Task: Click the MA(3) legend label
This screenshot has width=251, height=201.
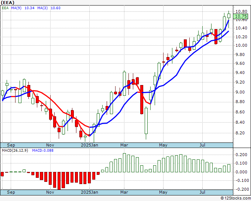Action: point(42,8)
